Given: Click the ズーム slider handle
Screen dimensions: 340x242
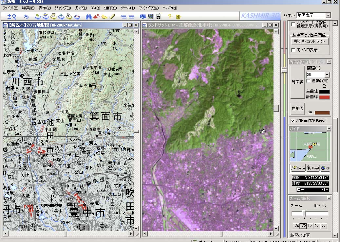Looking at the screenshot, I should [x=304, y=214].
